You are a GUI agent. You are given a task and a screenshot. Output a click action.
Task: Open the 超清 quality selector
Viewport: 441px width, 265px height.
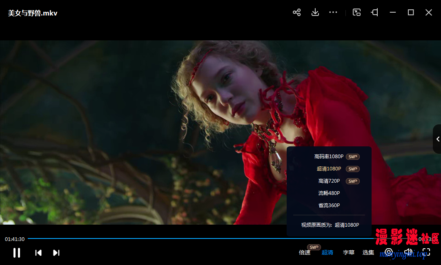[x=327, y=252]
